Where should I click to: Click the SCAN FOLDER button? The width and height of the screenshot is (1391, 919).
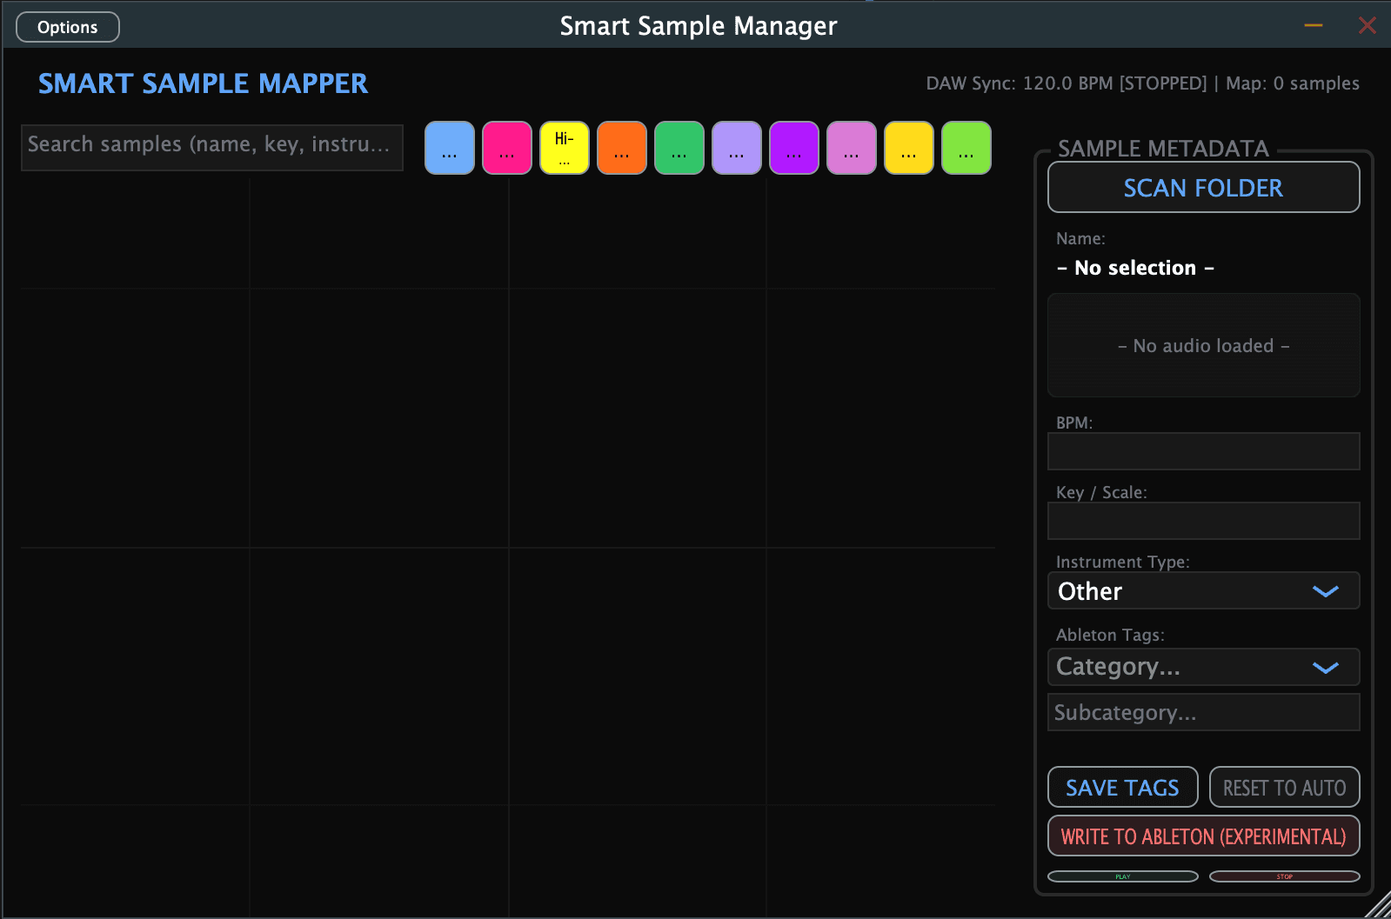(x=1204, y=187)
